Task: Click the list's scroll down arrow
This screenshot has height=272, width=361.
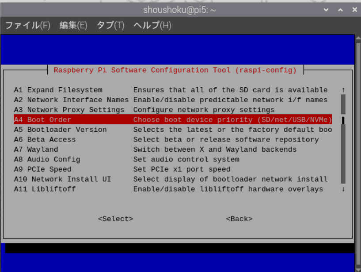Action: (343, 189)
